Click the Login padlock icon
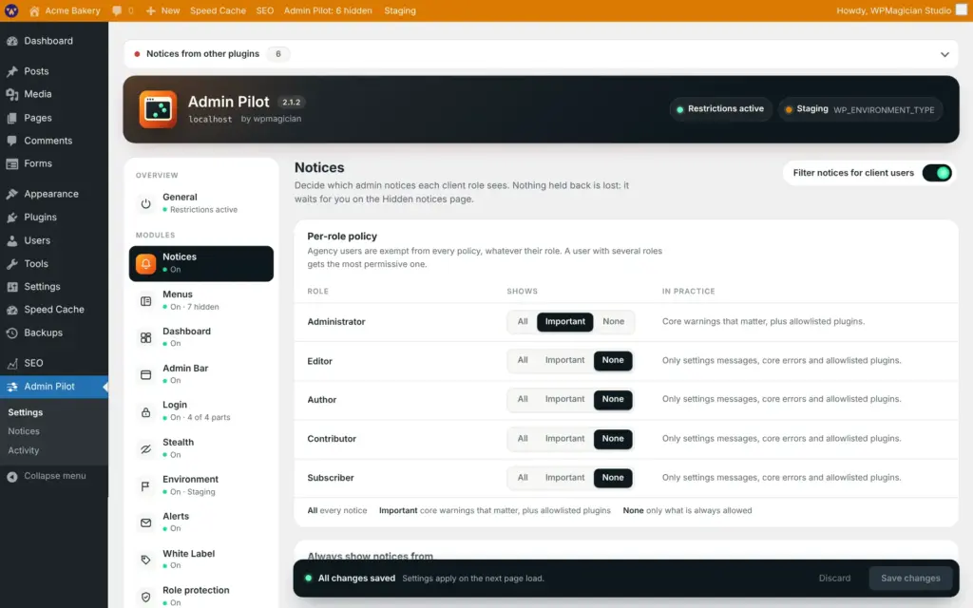 click(145, 412)
